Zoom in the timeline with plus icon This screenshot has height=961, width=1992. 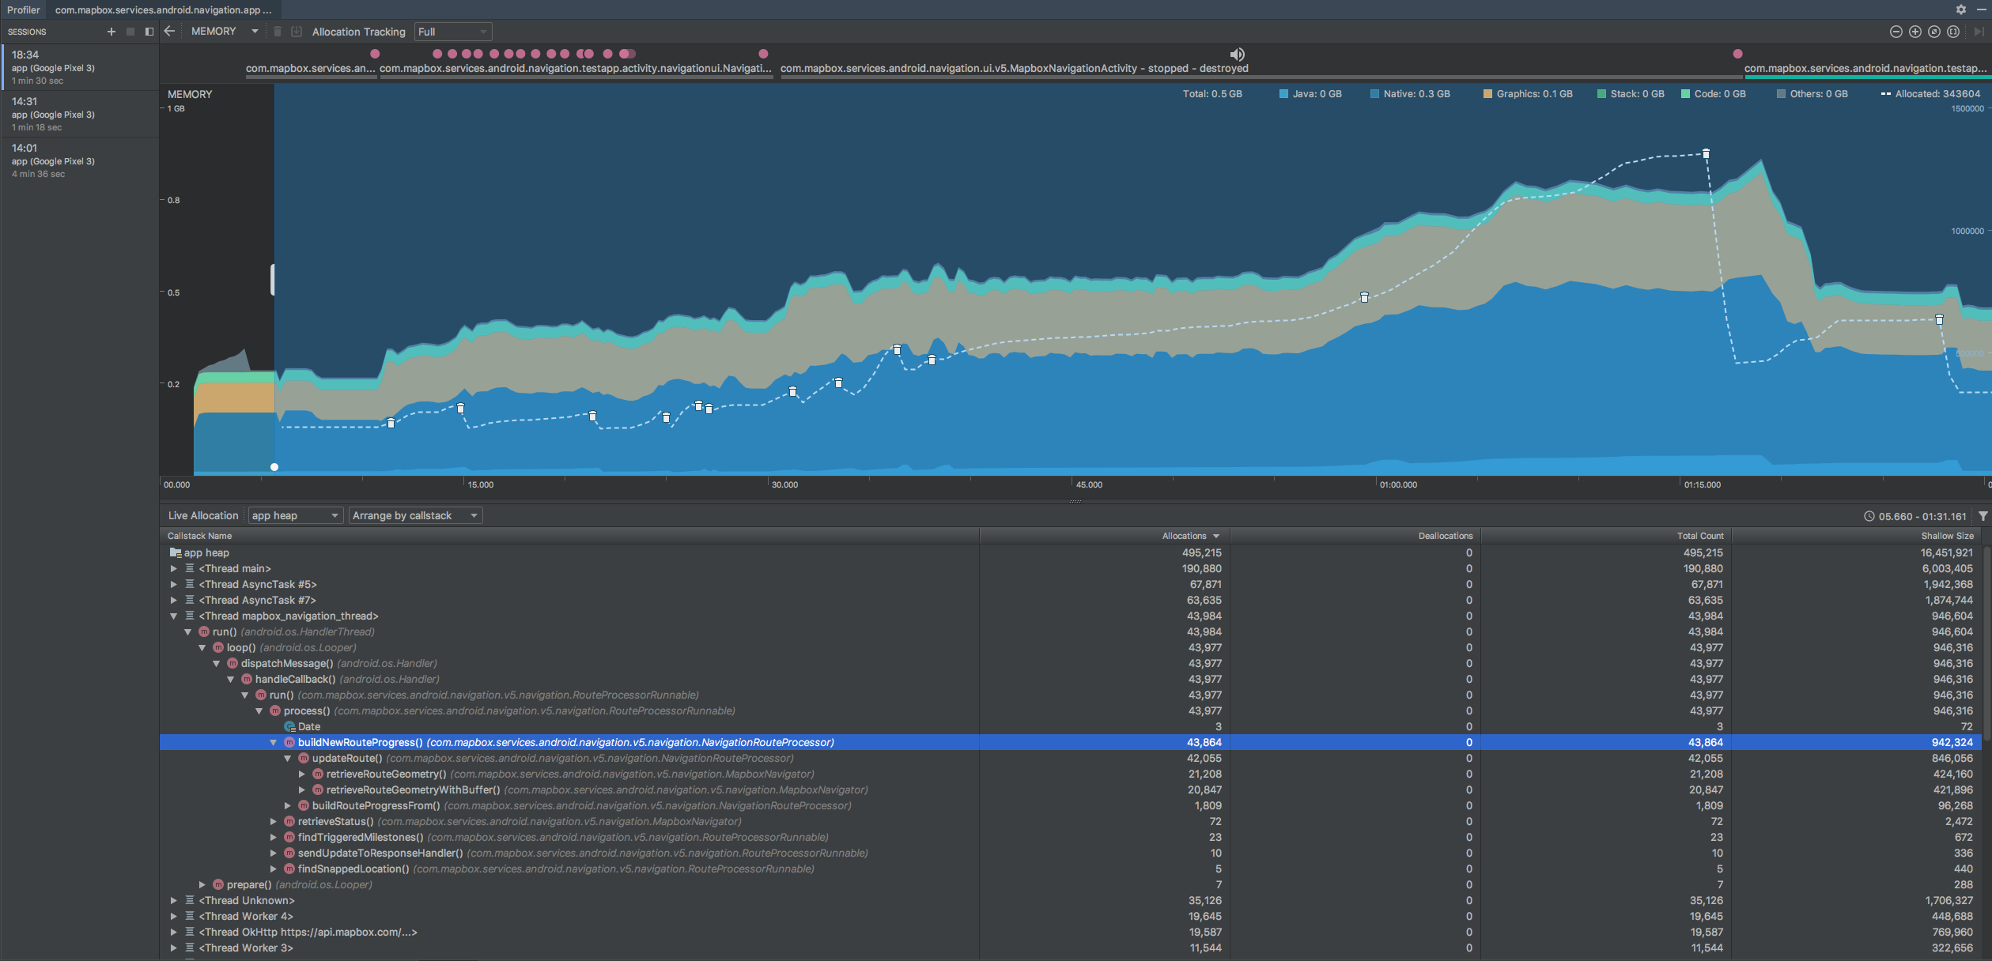pyautogui.click(x=1915, y=32)
